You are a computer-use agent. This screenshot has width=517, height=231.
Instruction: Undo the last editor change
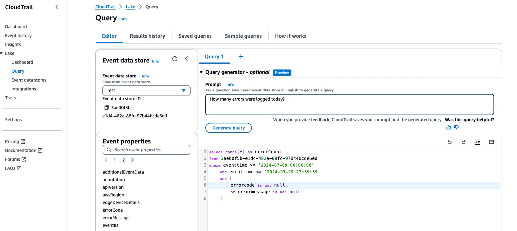(450, 142)
